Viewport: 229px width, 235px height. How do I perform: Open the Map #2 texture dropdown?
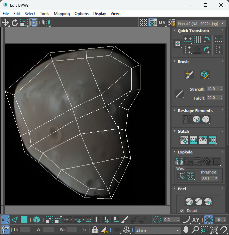tap(201, 24)
